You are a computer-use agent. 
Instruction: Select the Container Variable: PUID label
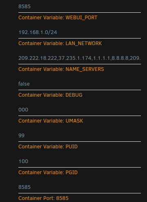click(48, 147)
